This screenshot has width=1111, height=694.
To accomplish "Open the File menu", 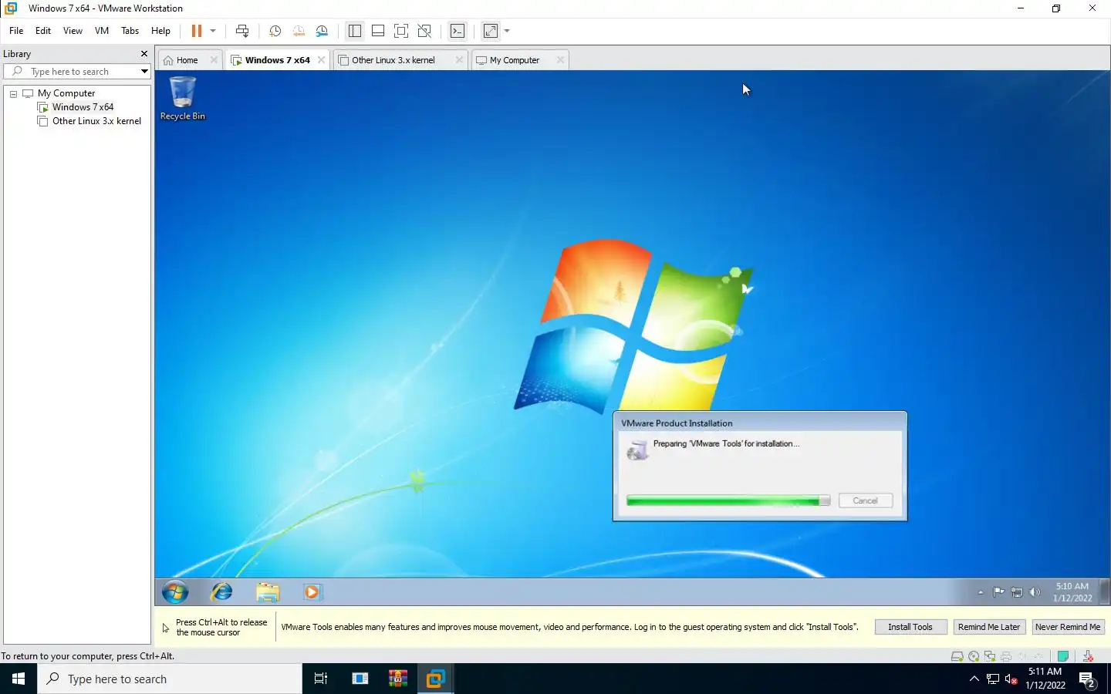I will point(16,31).
